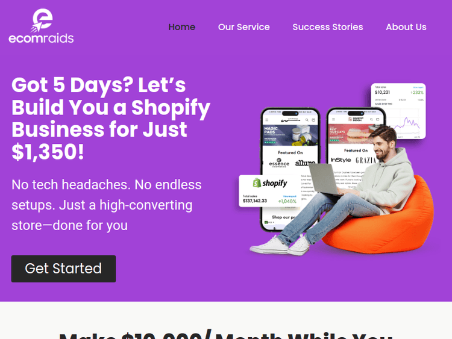Tap the Magic Pads phone mockup banner
This screenshot has width=452, height=339.
click(x=290, y=135)
